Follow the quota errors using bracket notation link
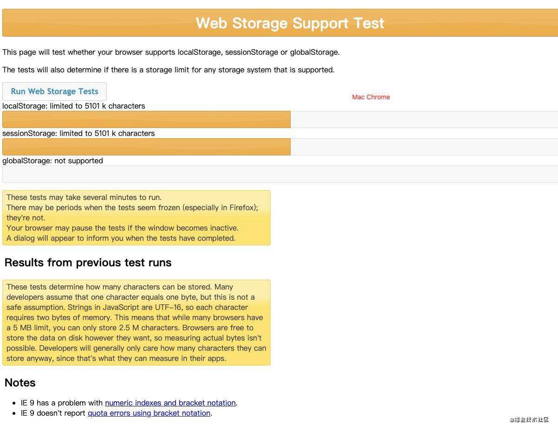The width and height of the screenshot is (558, 431). (149, 413)
